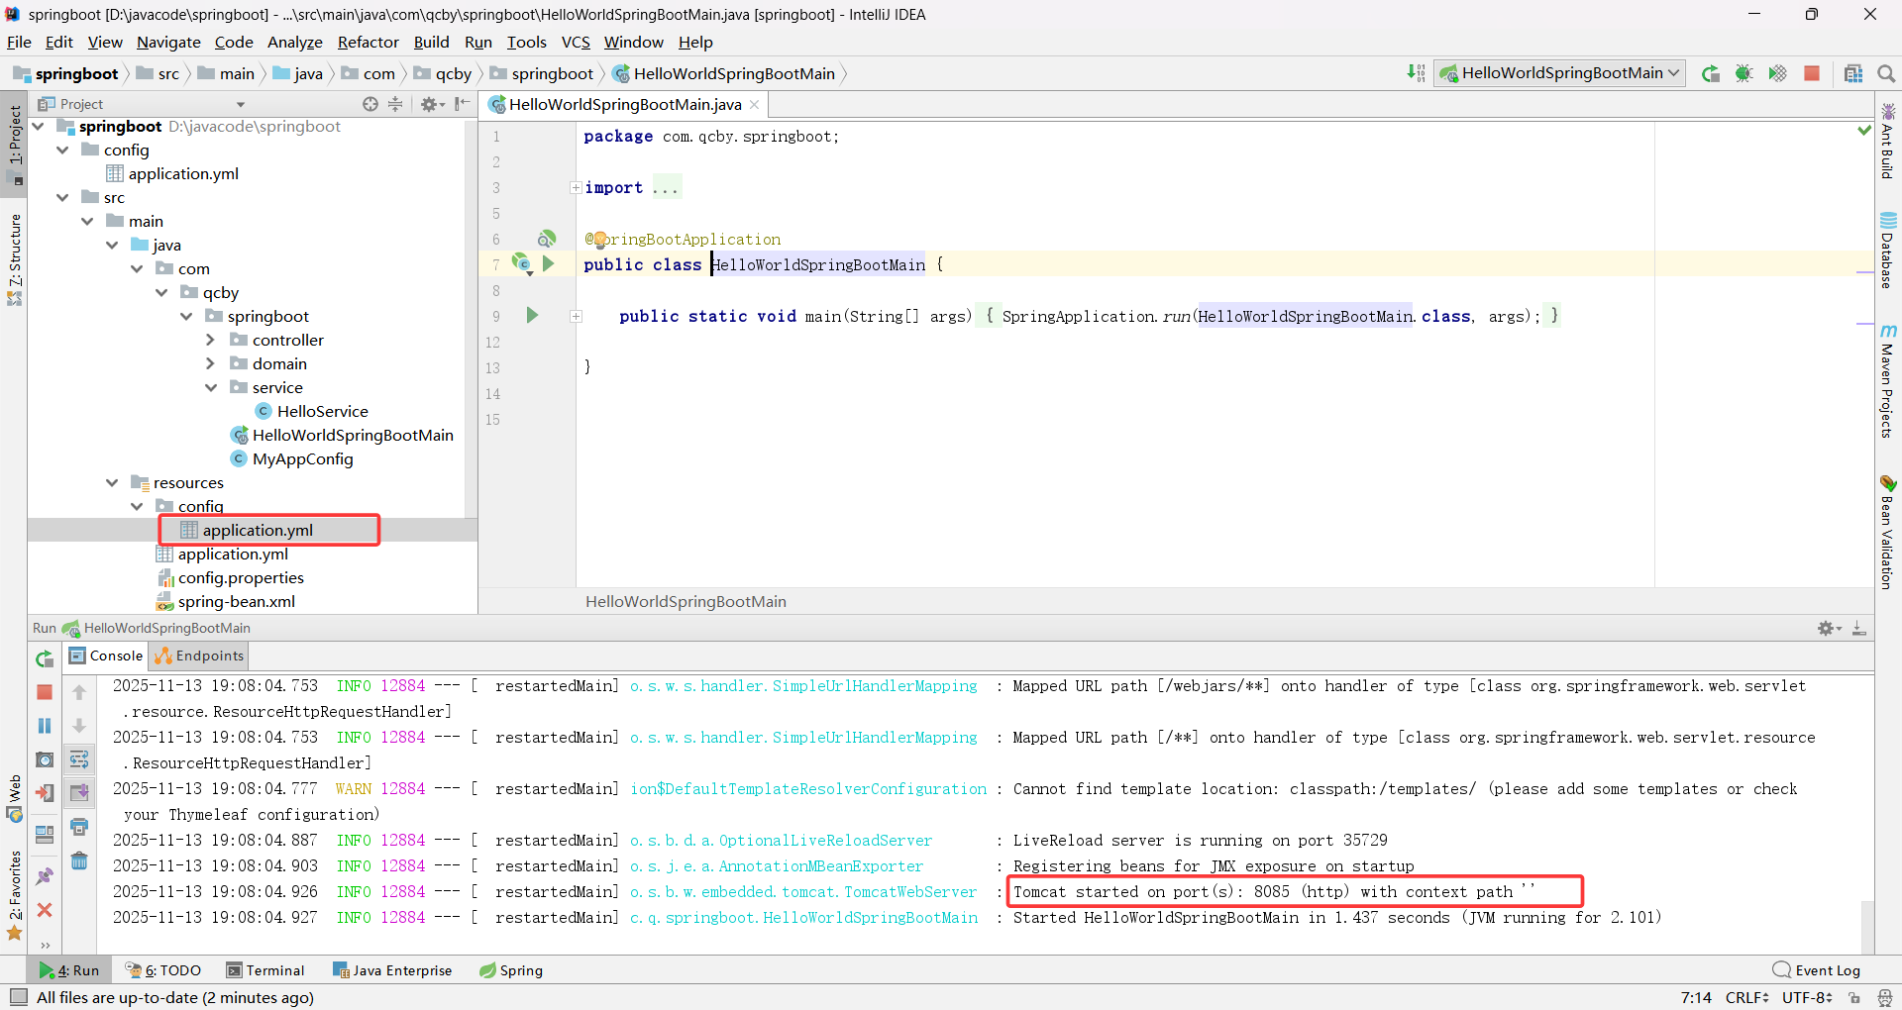This screenshot has width=1902, height=1010.
Task: Open the Build menu
Action: pyautogui.click(x=431, y=42)
